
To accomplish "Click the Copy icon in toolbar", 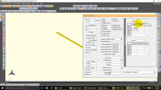I will click(x=31, y=9).
